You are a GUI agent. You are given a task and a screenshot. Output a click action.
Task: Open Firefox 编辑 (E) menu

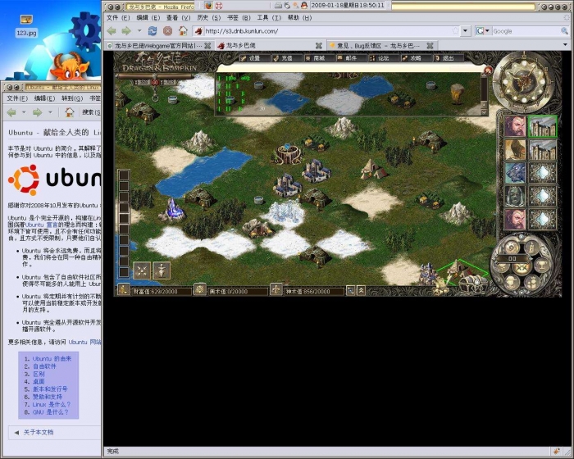point(148,17)
